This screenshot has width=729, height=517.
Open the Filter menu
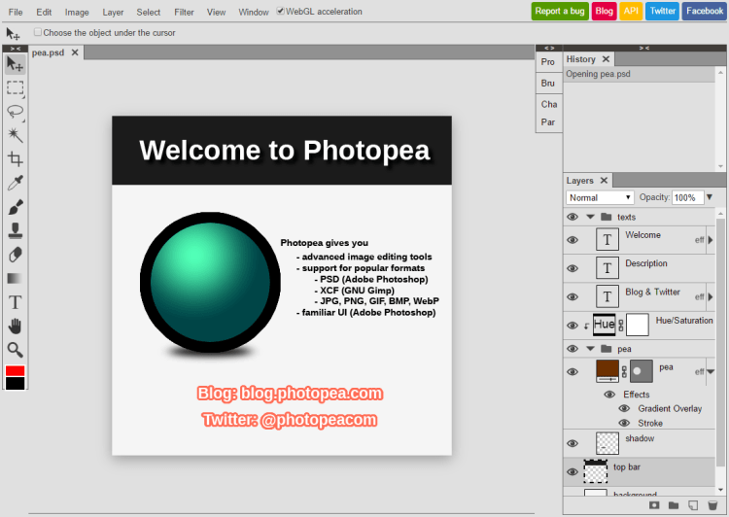[x=184, y=12]
